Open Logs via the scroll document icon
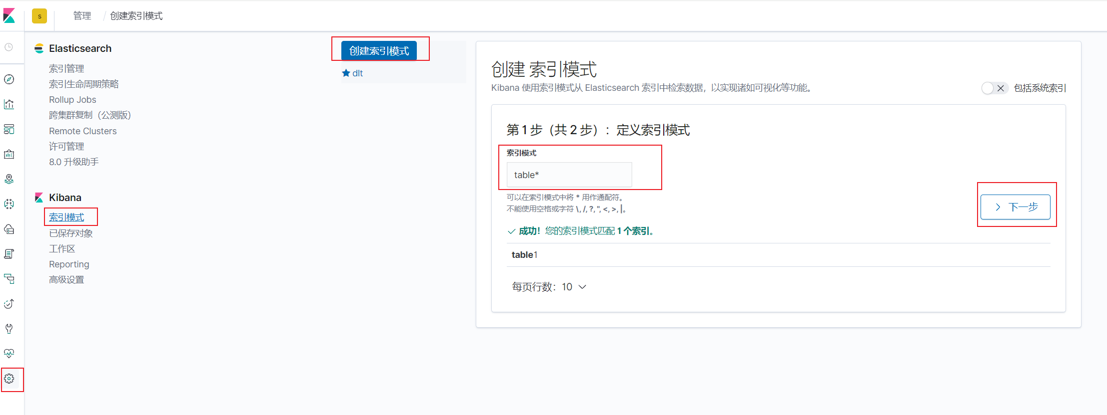The width and height of the screenshot is (1107, 415). (9, 254)
